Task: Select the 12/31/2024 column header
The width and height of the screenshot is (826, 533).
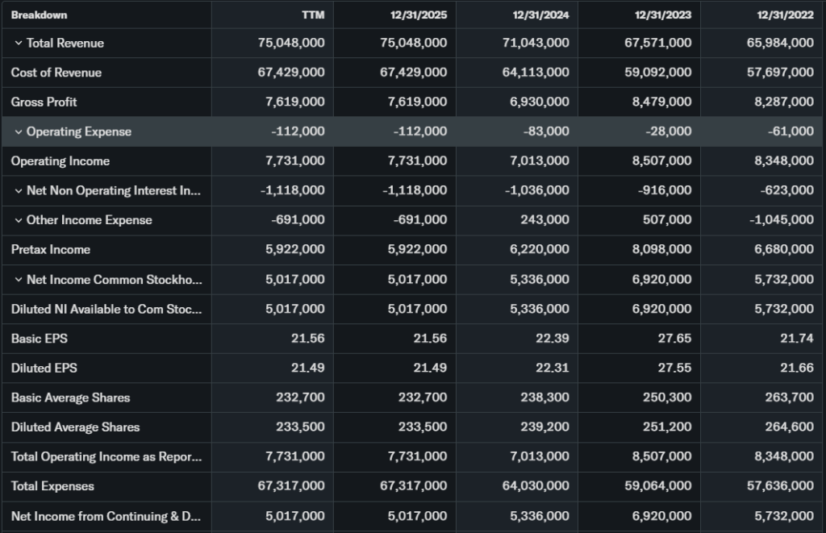Action: tap(541, 15)
